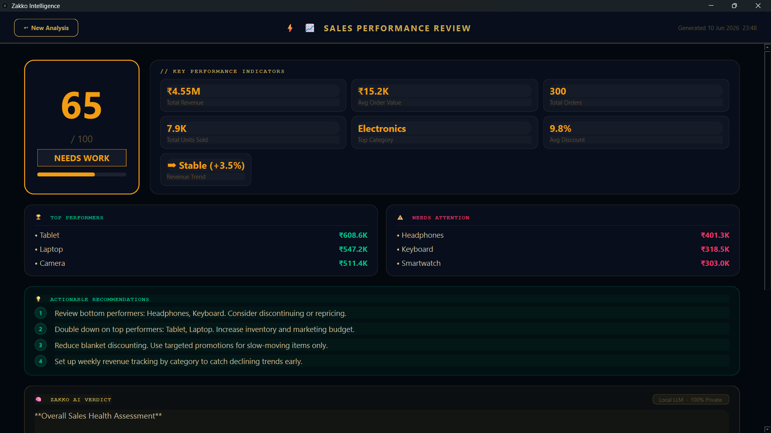Viewport: 771px width, 433px height.
Task: Click the Zakko Intelligence app icon in title bar
Action: point(5,6)
